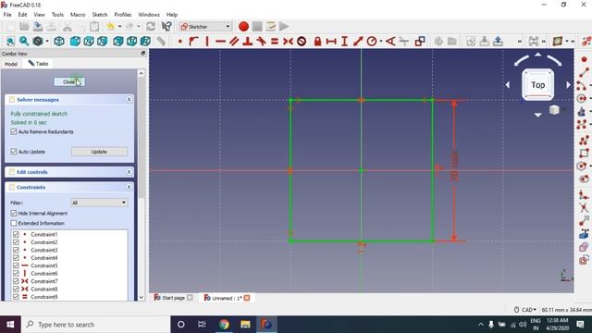Image resolution: width=592 pixels, height=333 pixels.
Task: Uncheck the Constraint9 checkbox
Action: click(x=16, y=297)
